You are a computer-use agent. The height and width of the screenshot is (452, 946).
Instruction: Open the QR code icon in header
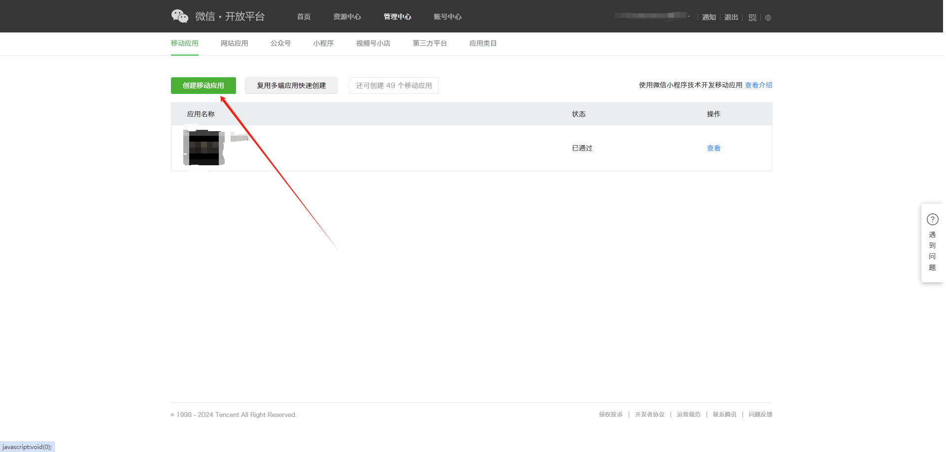(752, 18)
